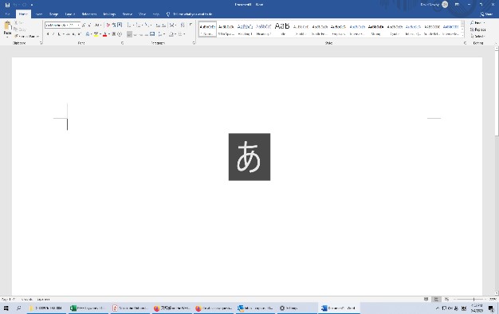This screenshot has width=499, height=314.
Task: Open the Font dialog launcher
Action: pyautogui.click(x=122, y=43)
